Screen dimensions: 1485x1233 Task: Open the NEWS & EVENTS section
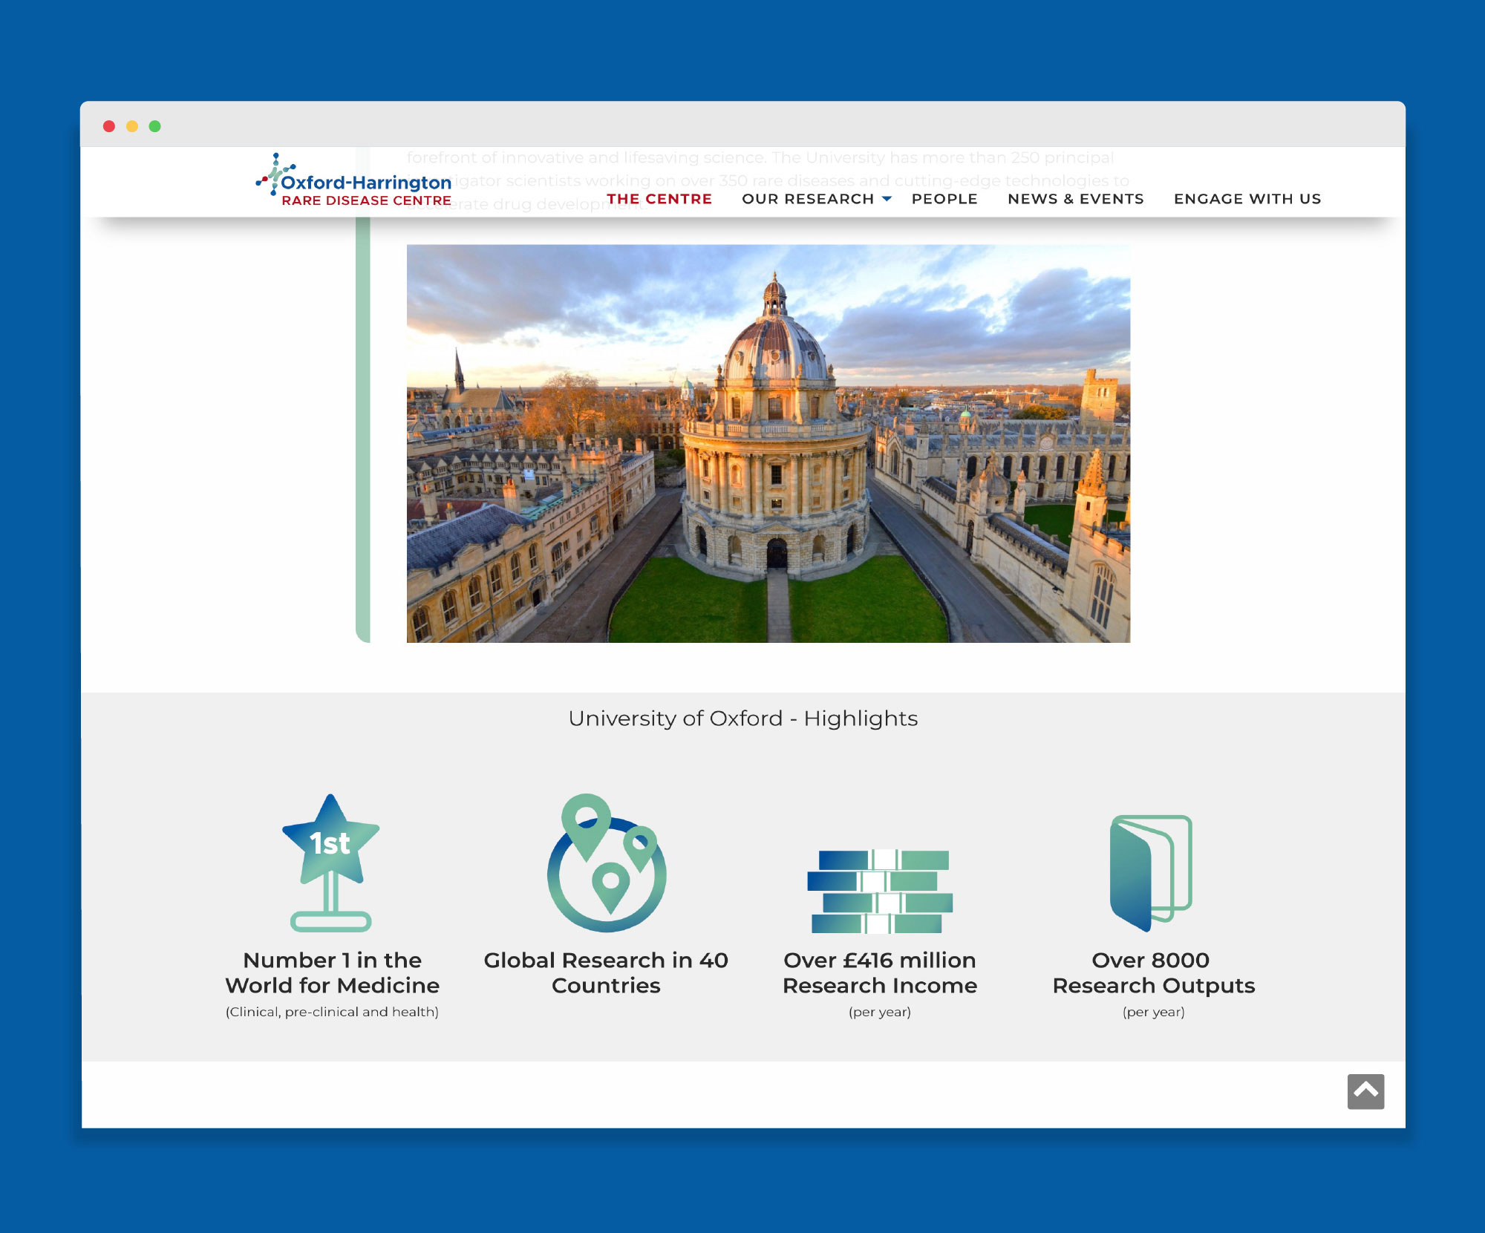tap(1075, 198)
